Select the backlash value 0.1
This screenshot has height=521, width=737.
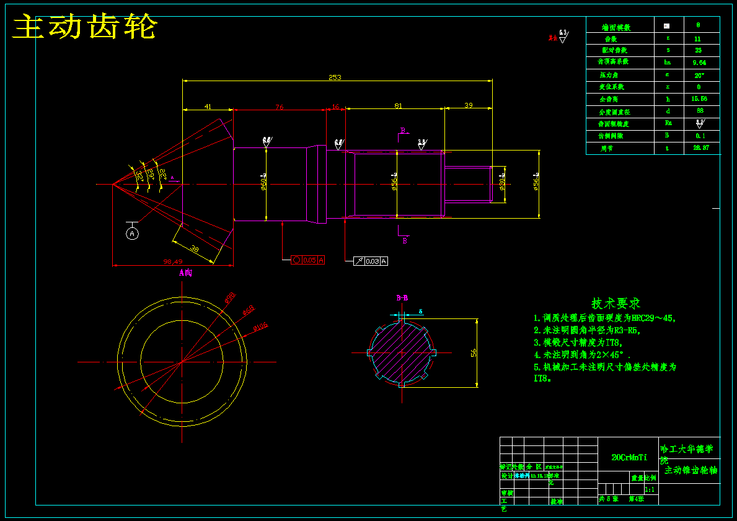[700, 136]
